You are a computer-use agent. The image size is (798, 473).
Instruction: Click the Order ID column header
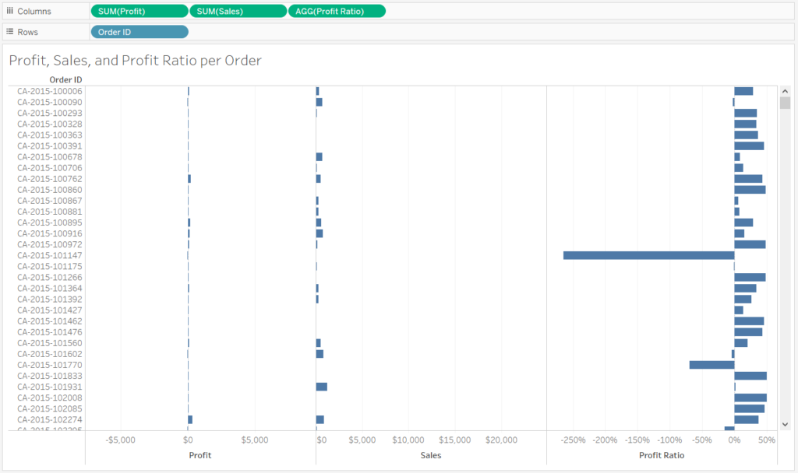pyautogui.click(x=65, y=80)
